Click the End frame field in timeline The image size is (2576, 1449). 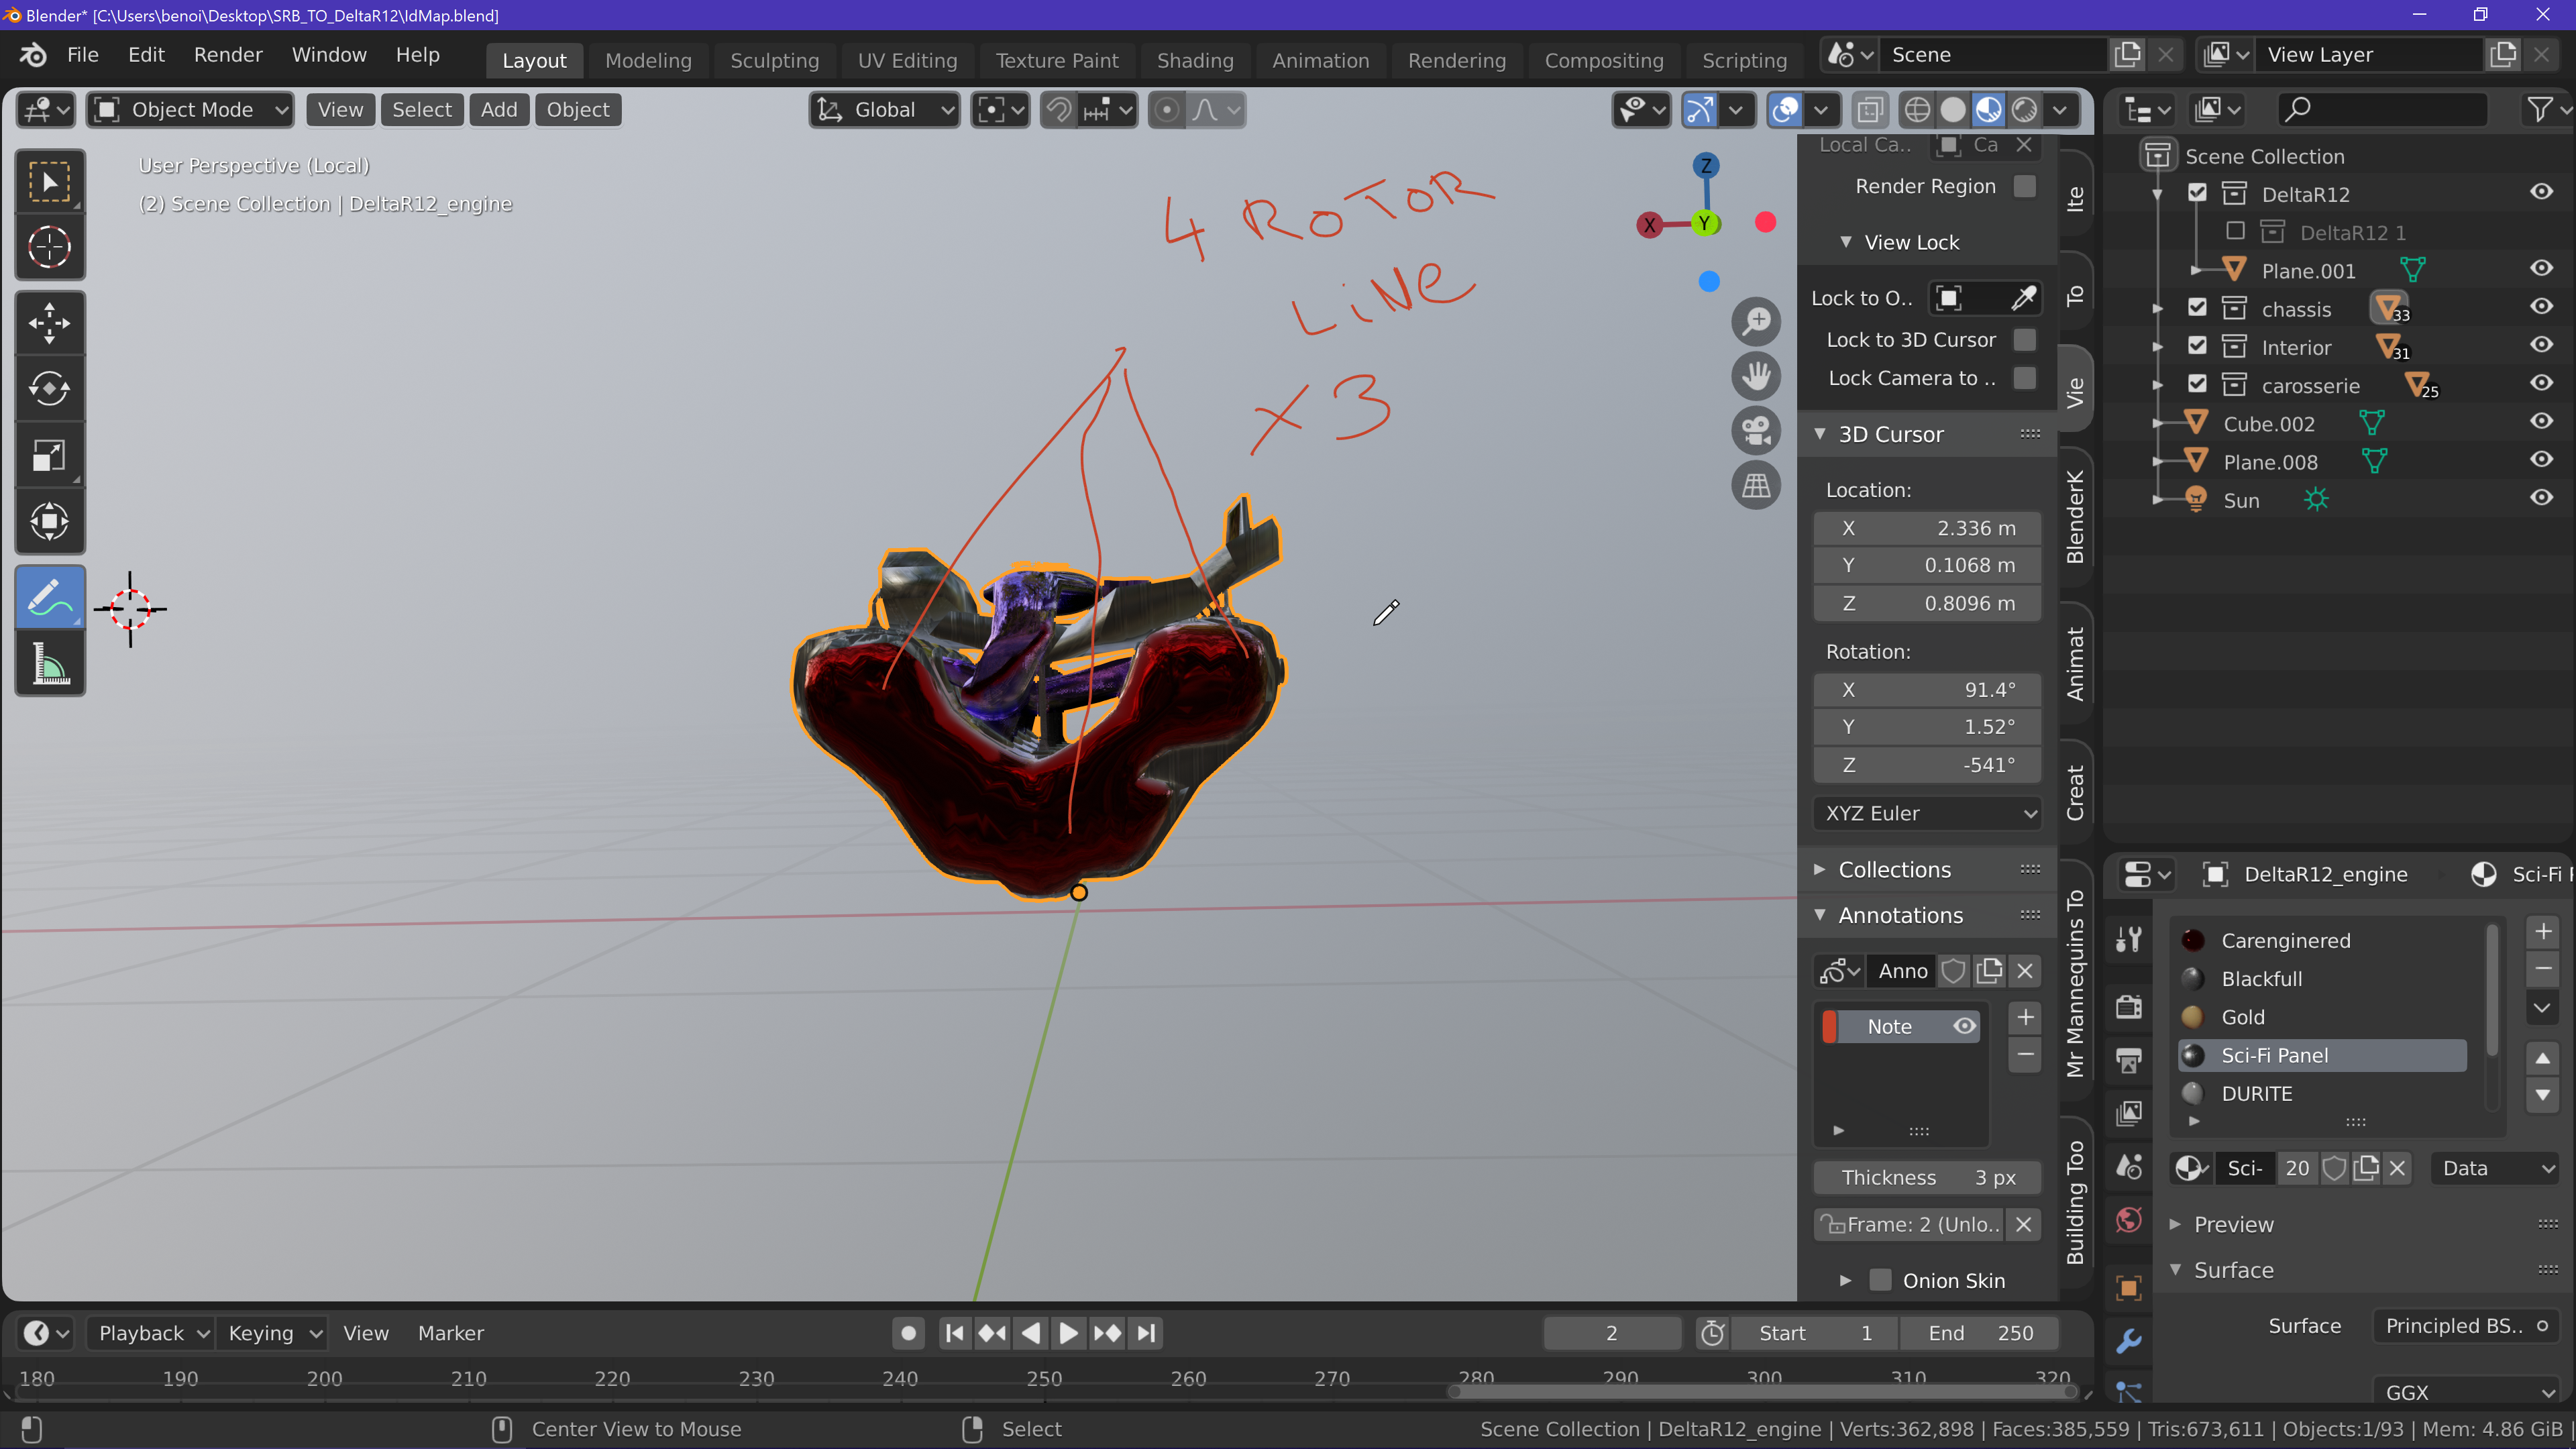tap(1979, 1333)
